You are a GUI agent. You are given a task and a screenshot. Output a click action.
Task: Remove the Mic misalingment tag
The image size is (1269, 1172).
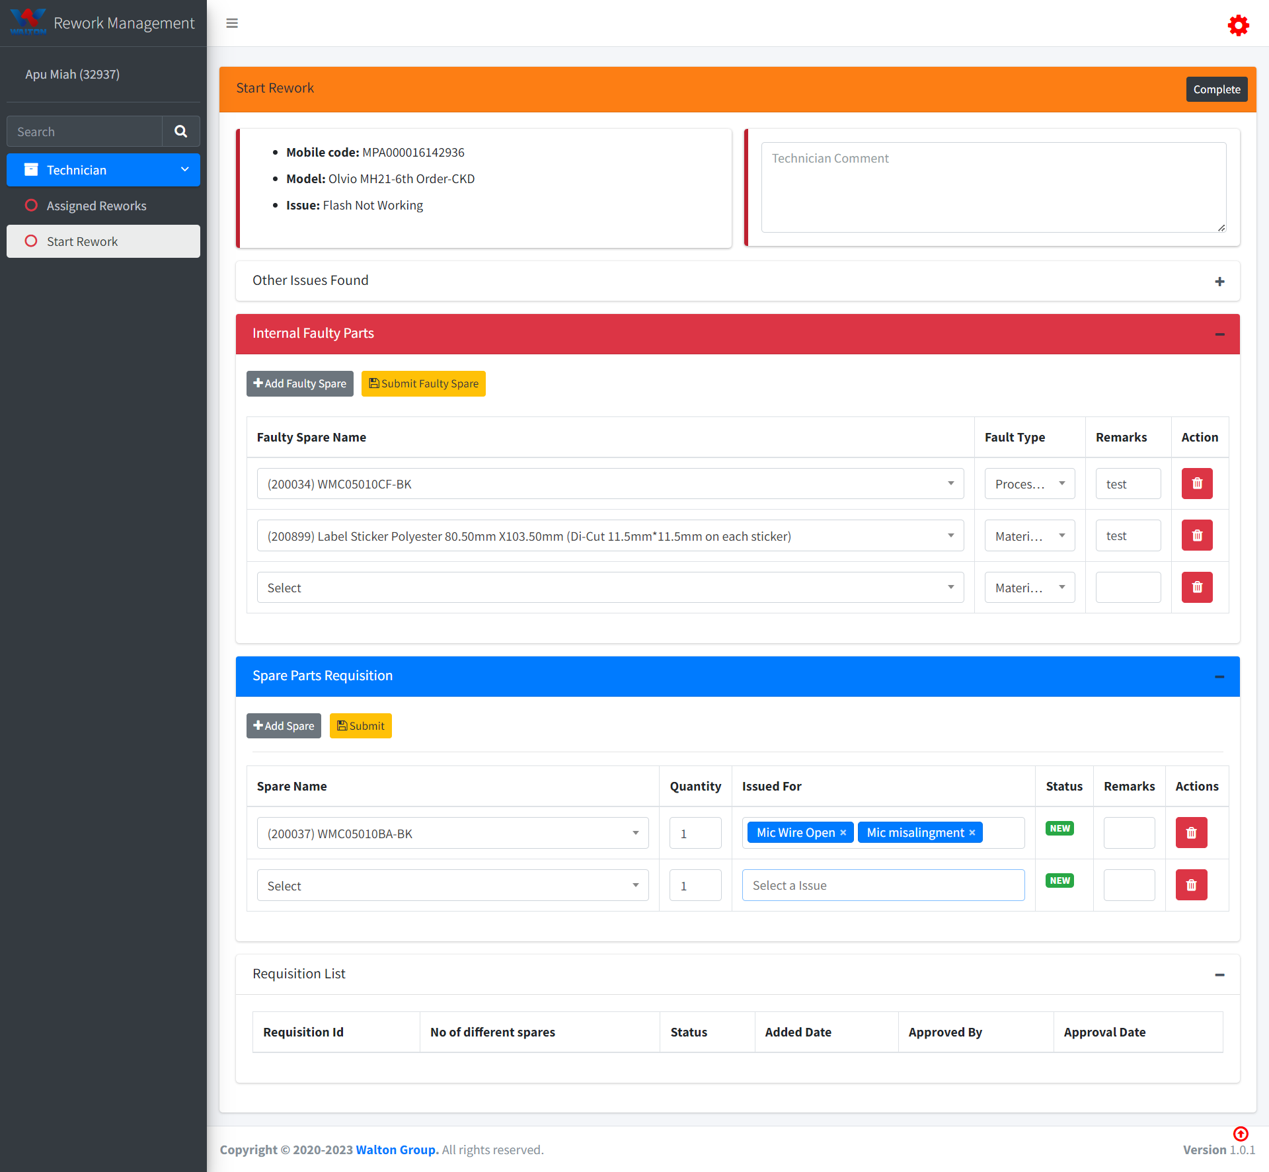[972, 833]
